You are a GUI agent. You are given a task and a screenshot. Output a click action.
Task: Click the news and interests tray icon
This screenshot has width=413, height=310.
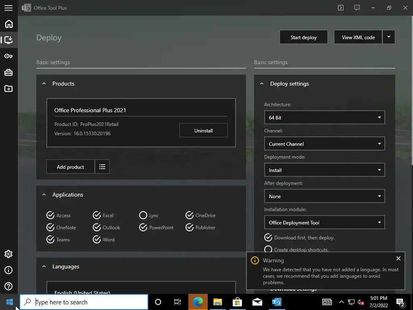[327, 302]
